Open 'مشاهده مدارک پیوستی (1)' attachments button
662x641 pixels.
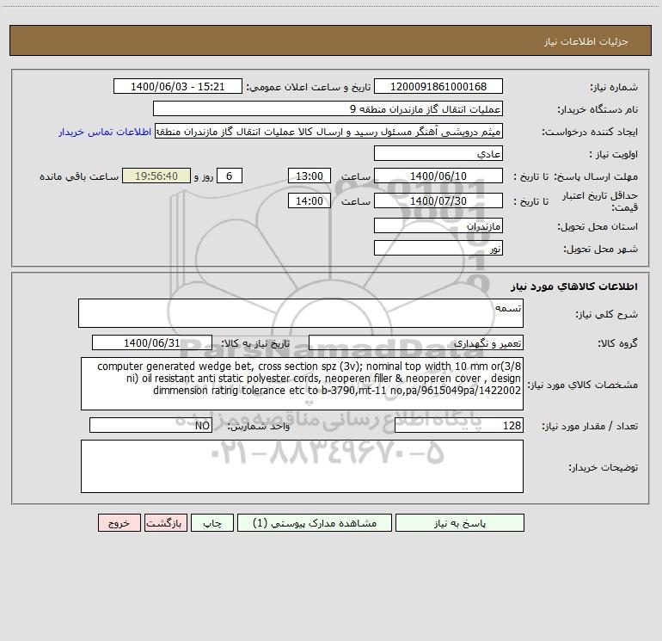tap(314, 522)
